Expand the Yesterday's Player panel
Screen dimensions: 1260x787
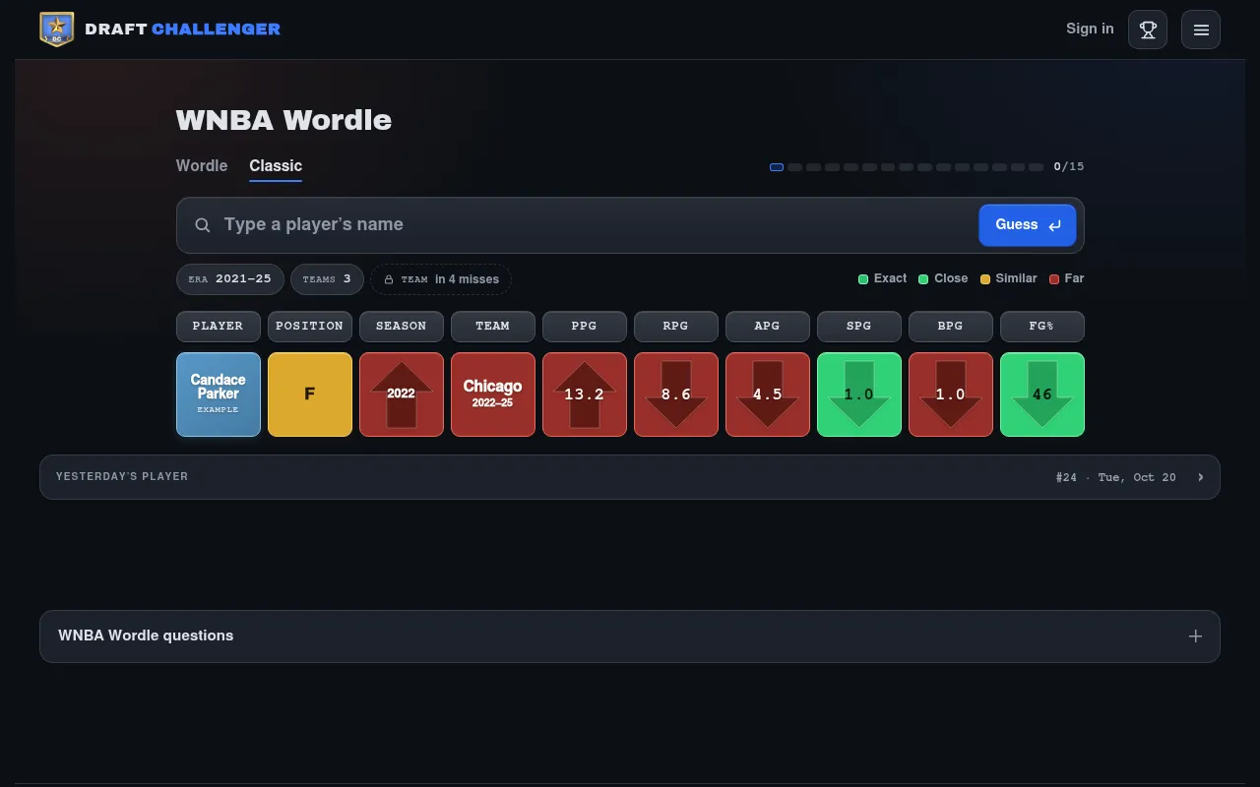click(x=630, y=477)
